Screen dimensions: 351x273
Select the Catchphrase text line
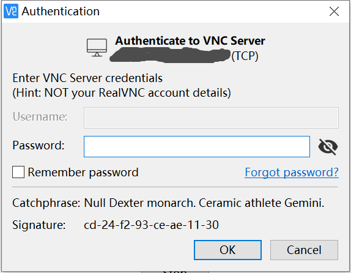[168, 203]
